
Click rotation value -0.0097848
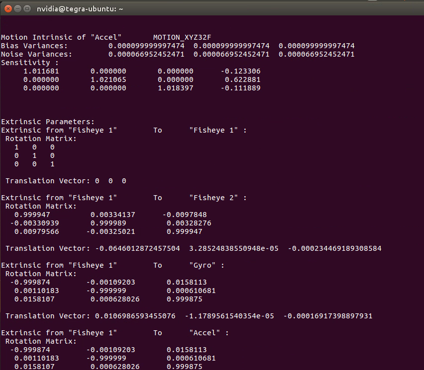coord(185,215)
